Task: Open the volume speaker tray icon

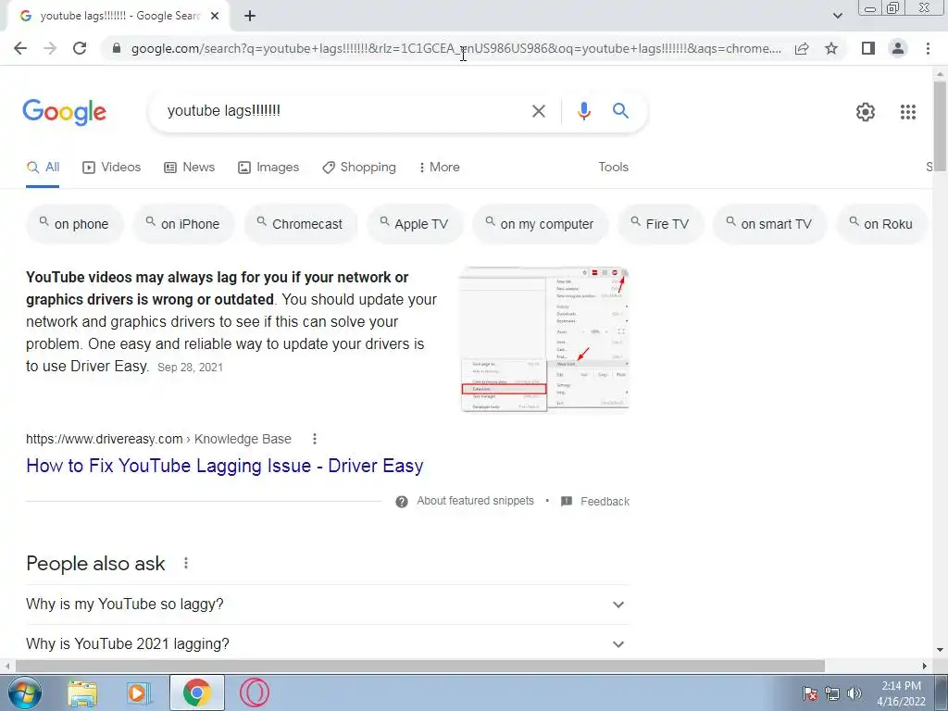Action: pos(854,693)
